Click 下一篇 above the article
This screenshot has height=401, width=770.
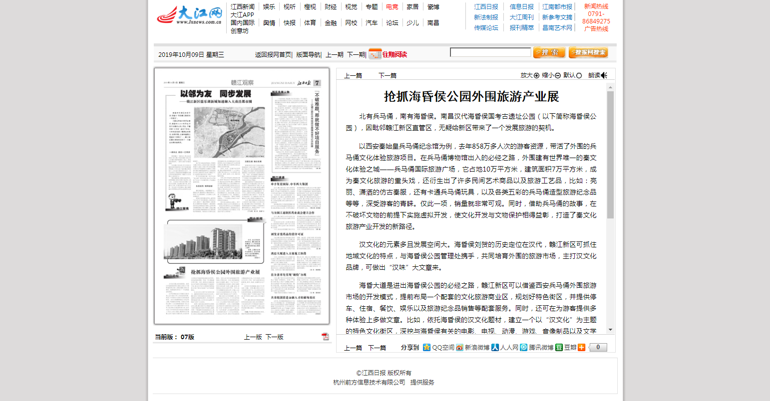click(387, 76)
